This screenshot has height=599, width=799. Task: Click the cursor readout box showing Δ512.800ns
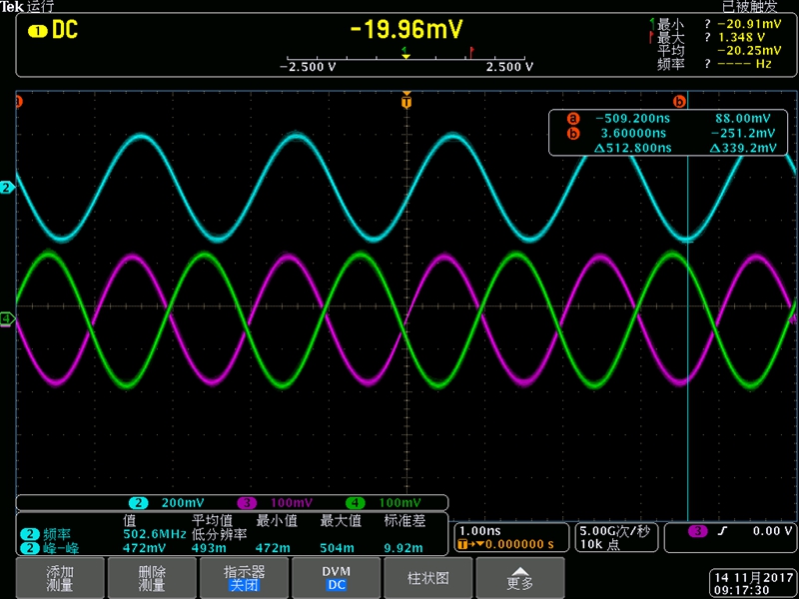coord(668,132)
